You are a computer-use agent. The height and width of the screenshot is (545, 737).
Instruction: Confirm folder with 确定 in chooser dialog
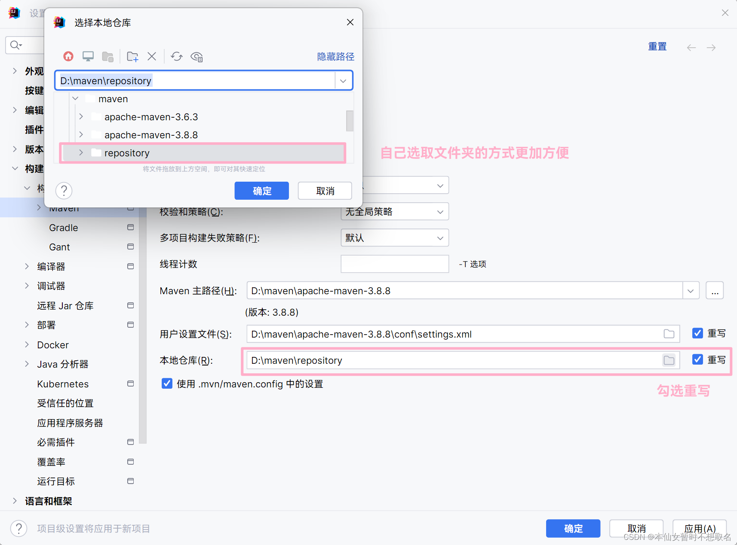tap(261, 191)
